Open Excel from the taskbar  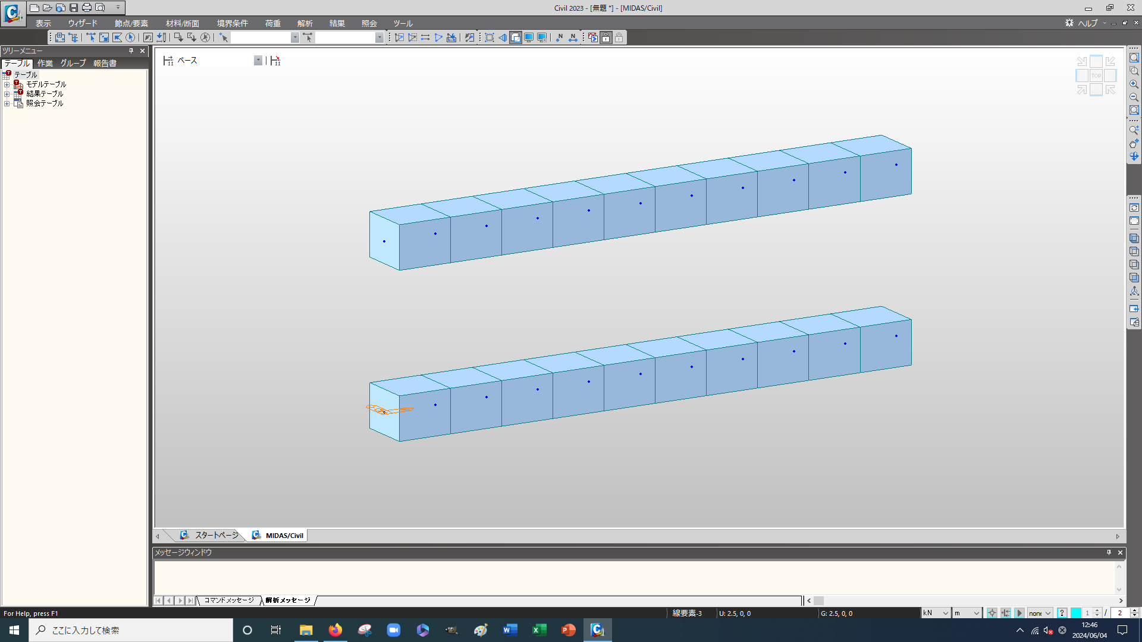click(539, 630)
